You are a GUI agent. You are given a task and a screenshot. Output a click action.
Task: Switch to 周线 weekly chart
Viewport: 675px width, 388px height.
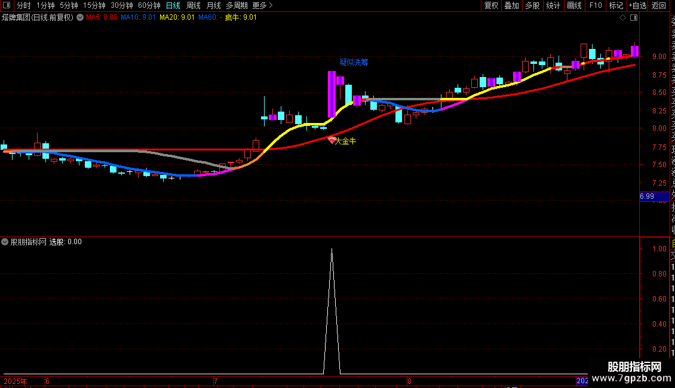coord(194,5)
